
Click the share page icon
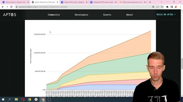(x=158, y=7)
